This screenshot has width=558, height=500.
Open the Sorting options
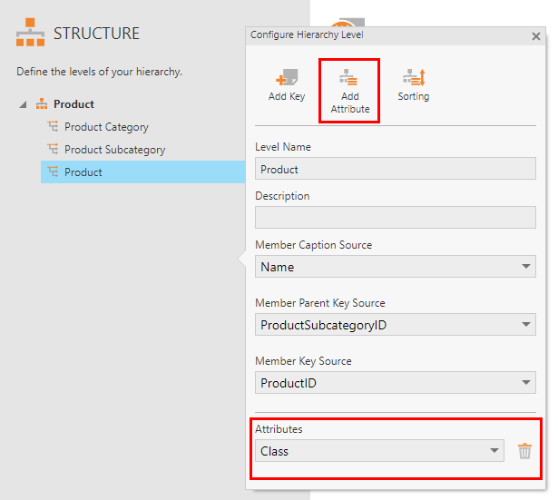click(x=414, y=79)
